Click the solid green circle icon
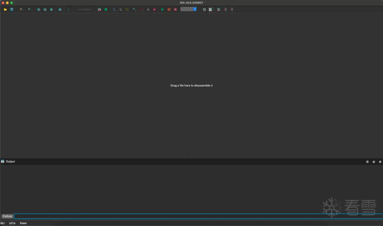The height and width of the screenshot is (226, 383). coord(106,10)
